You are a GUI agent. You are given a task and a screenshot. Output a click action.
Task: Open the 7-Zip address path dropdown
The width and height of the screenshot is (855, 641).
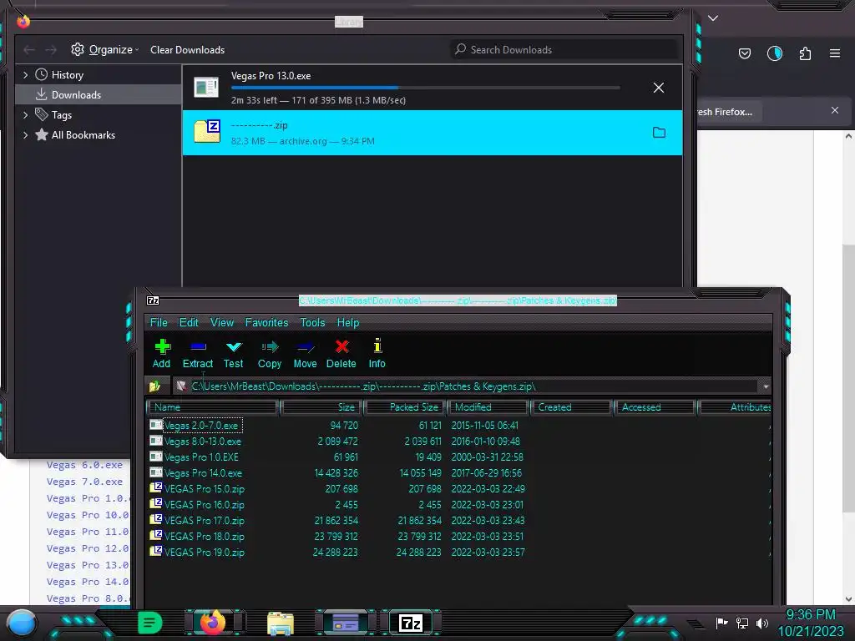coord(766,386)
